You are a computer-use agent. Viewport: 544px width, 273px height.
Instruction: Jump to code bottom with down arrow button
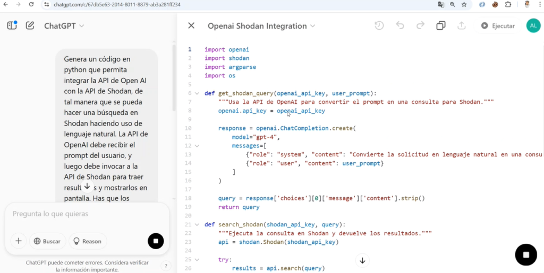362,261
